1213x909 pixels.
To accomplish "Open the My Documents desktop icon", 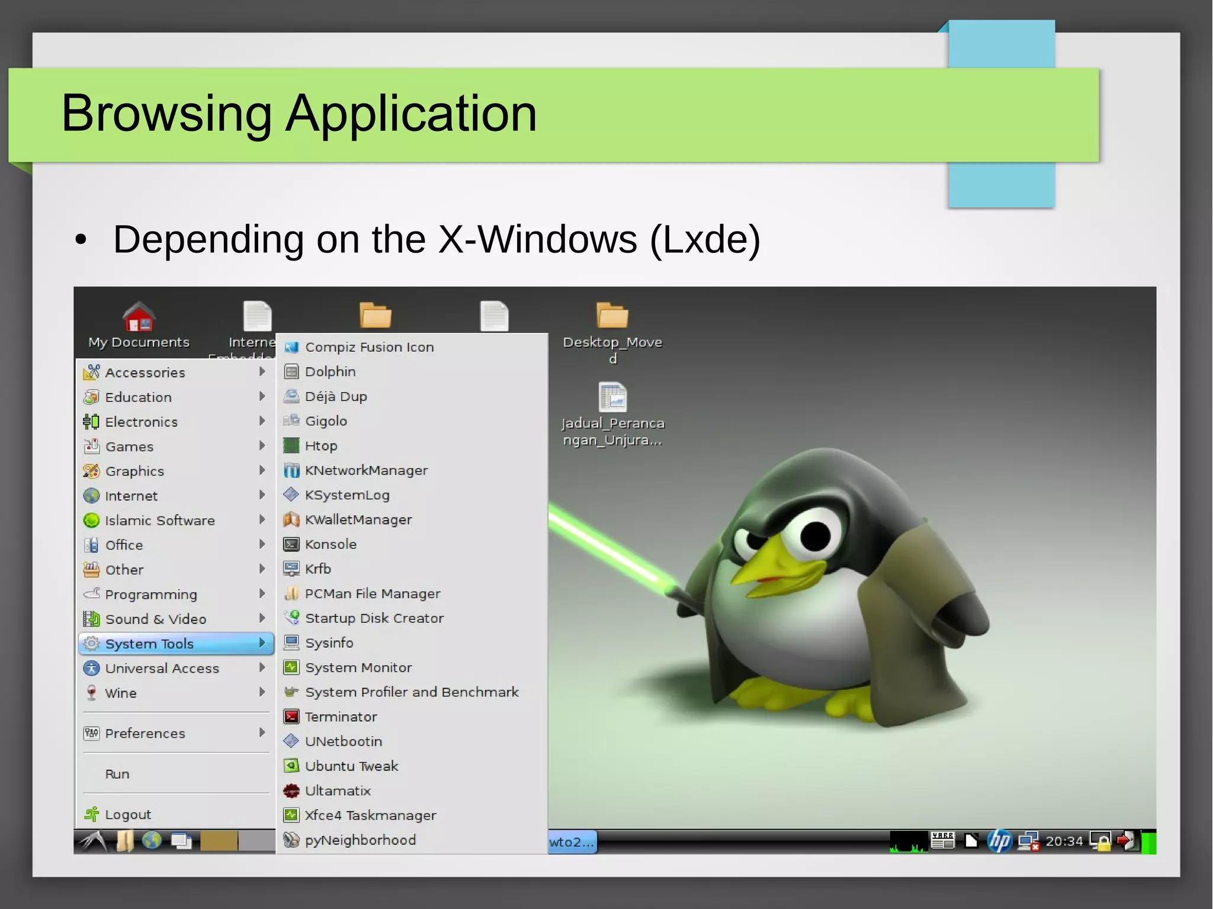I will (x=139, y=325).
